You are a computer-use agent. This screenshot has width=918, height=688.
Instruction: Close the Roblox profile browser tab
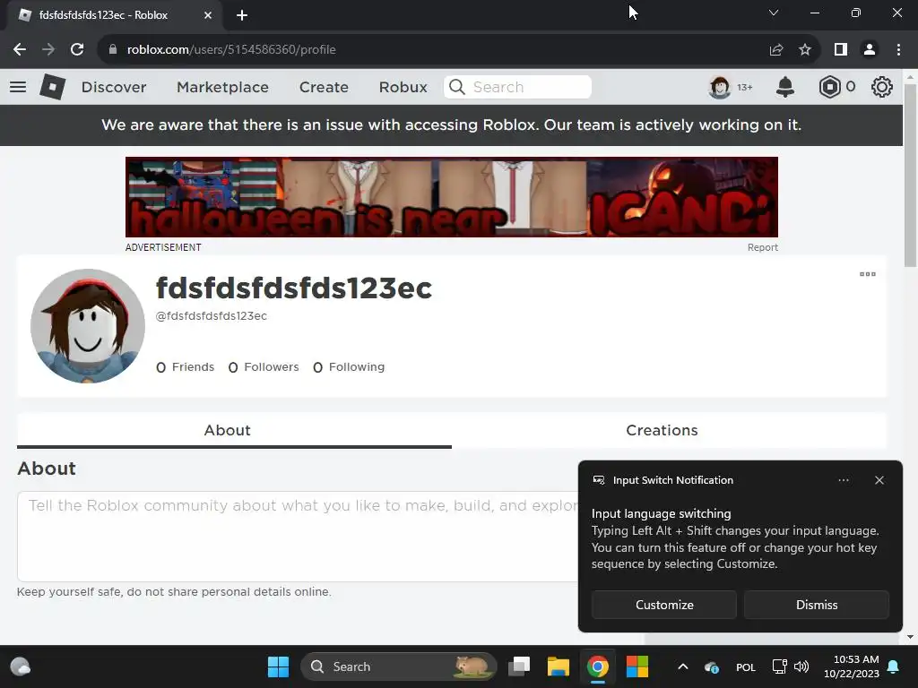point(208,15)
